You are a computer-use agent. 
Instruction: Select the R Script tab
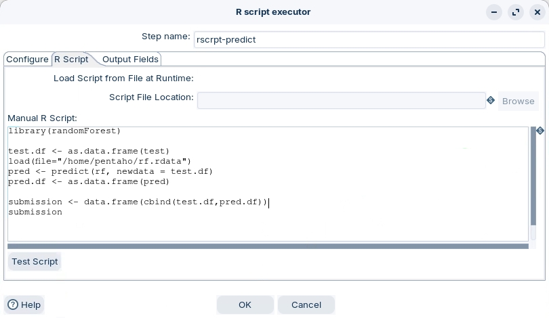pos(71,60)
